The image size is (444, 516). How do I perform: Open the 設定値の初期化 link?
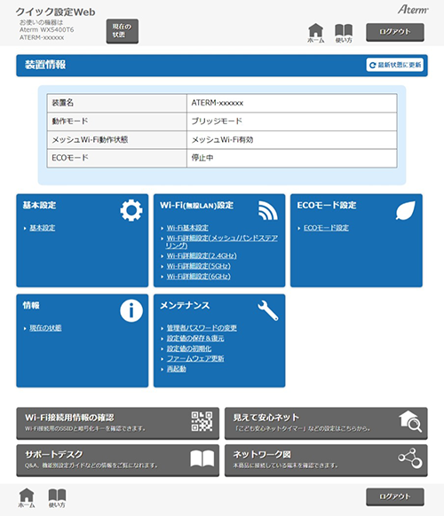click(x=189, y=348)
